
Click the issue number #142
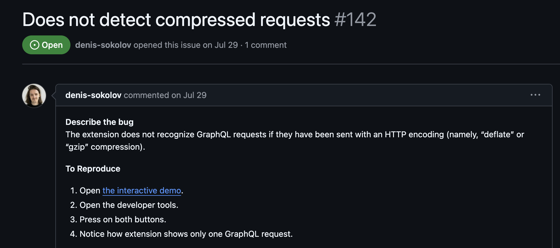(355, 19)
